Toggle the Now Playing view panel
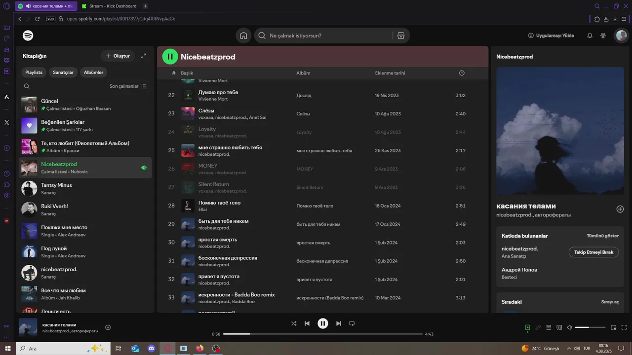Screen dimensions: 632x355 [528, 327]
